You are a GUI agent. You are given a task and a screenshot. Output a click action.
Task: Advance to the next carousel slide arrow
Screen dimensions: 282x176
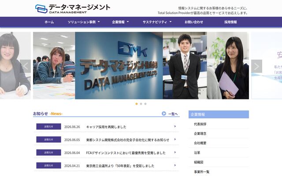[x=256, y=66]
